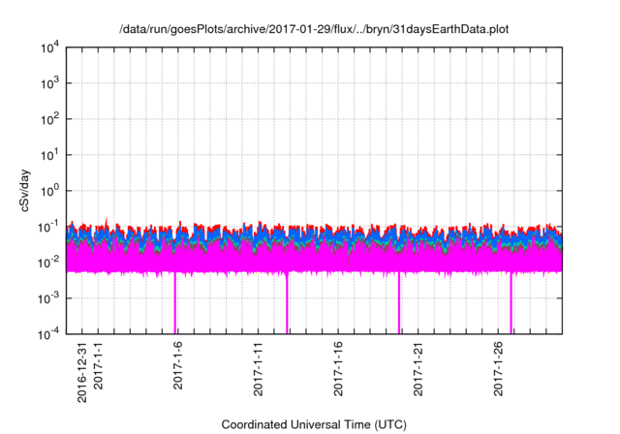This screenshot has width=620, height=434.
Task: Click the 2017-1-1 date tick label
Action: 98,365
